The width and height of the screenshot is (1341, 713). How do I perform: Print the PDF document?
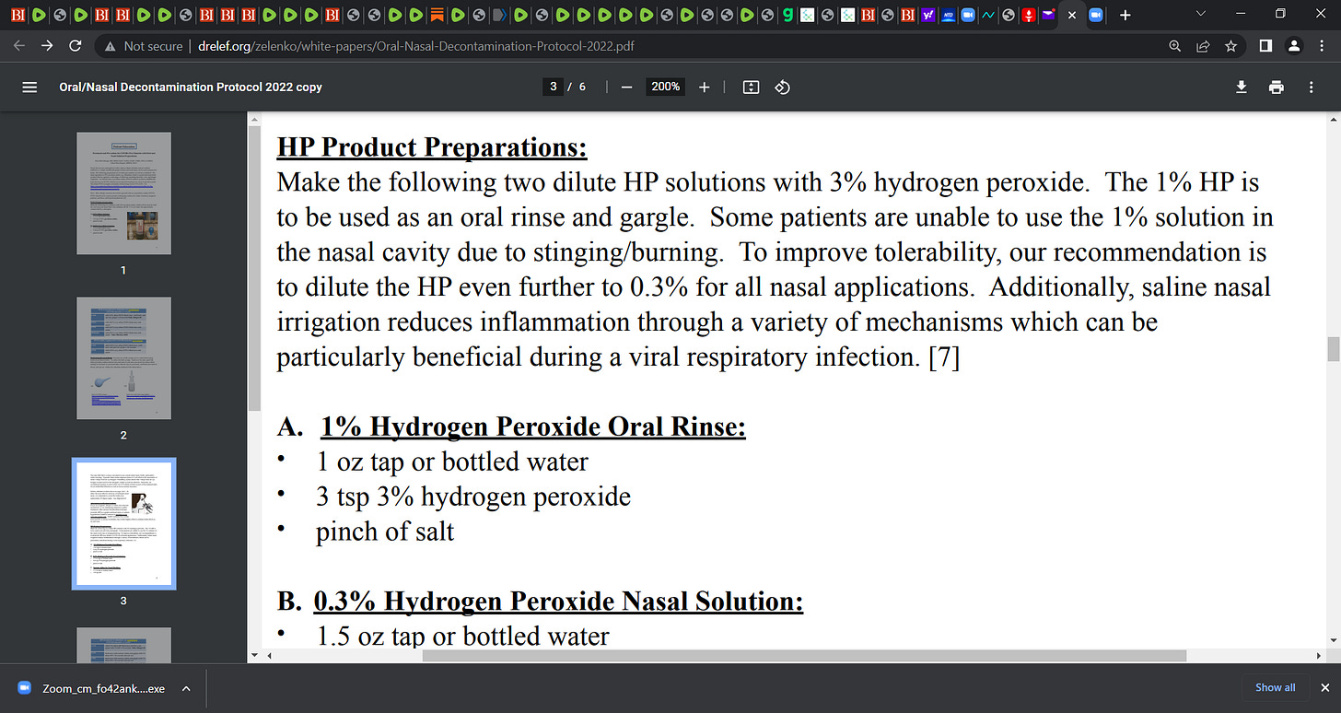coord(1276,87)
